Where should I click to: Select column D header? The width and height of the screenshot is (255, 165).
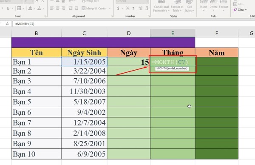[x=129, y=33]
